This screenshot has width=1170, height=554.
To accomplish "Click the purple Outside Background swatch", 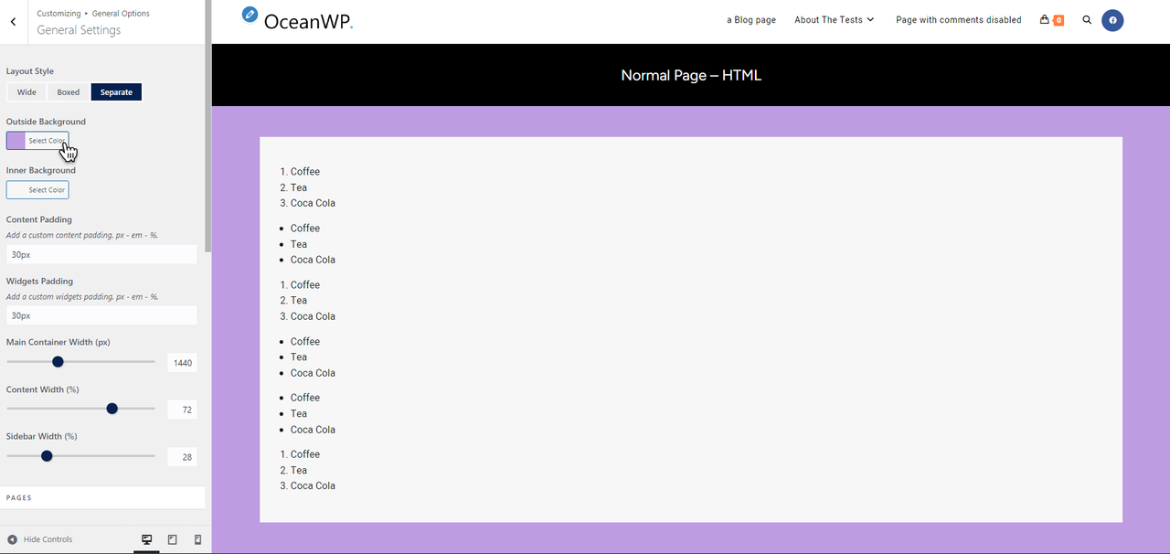I will point(16,141).
